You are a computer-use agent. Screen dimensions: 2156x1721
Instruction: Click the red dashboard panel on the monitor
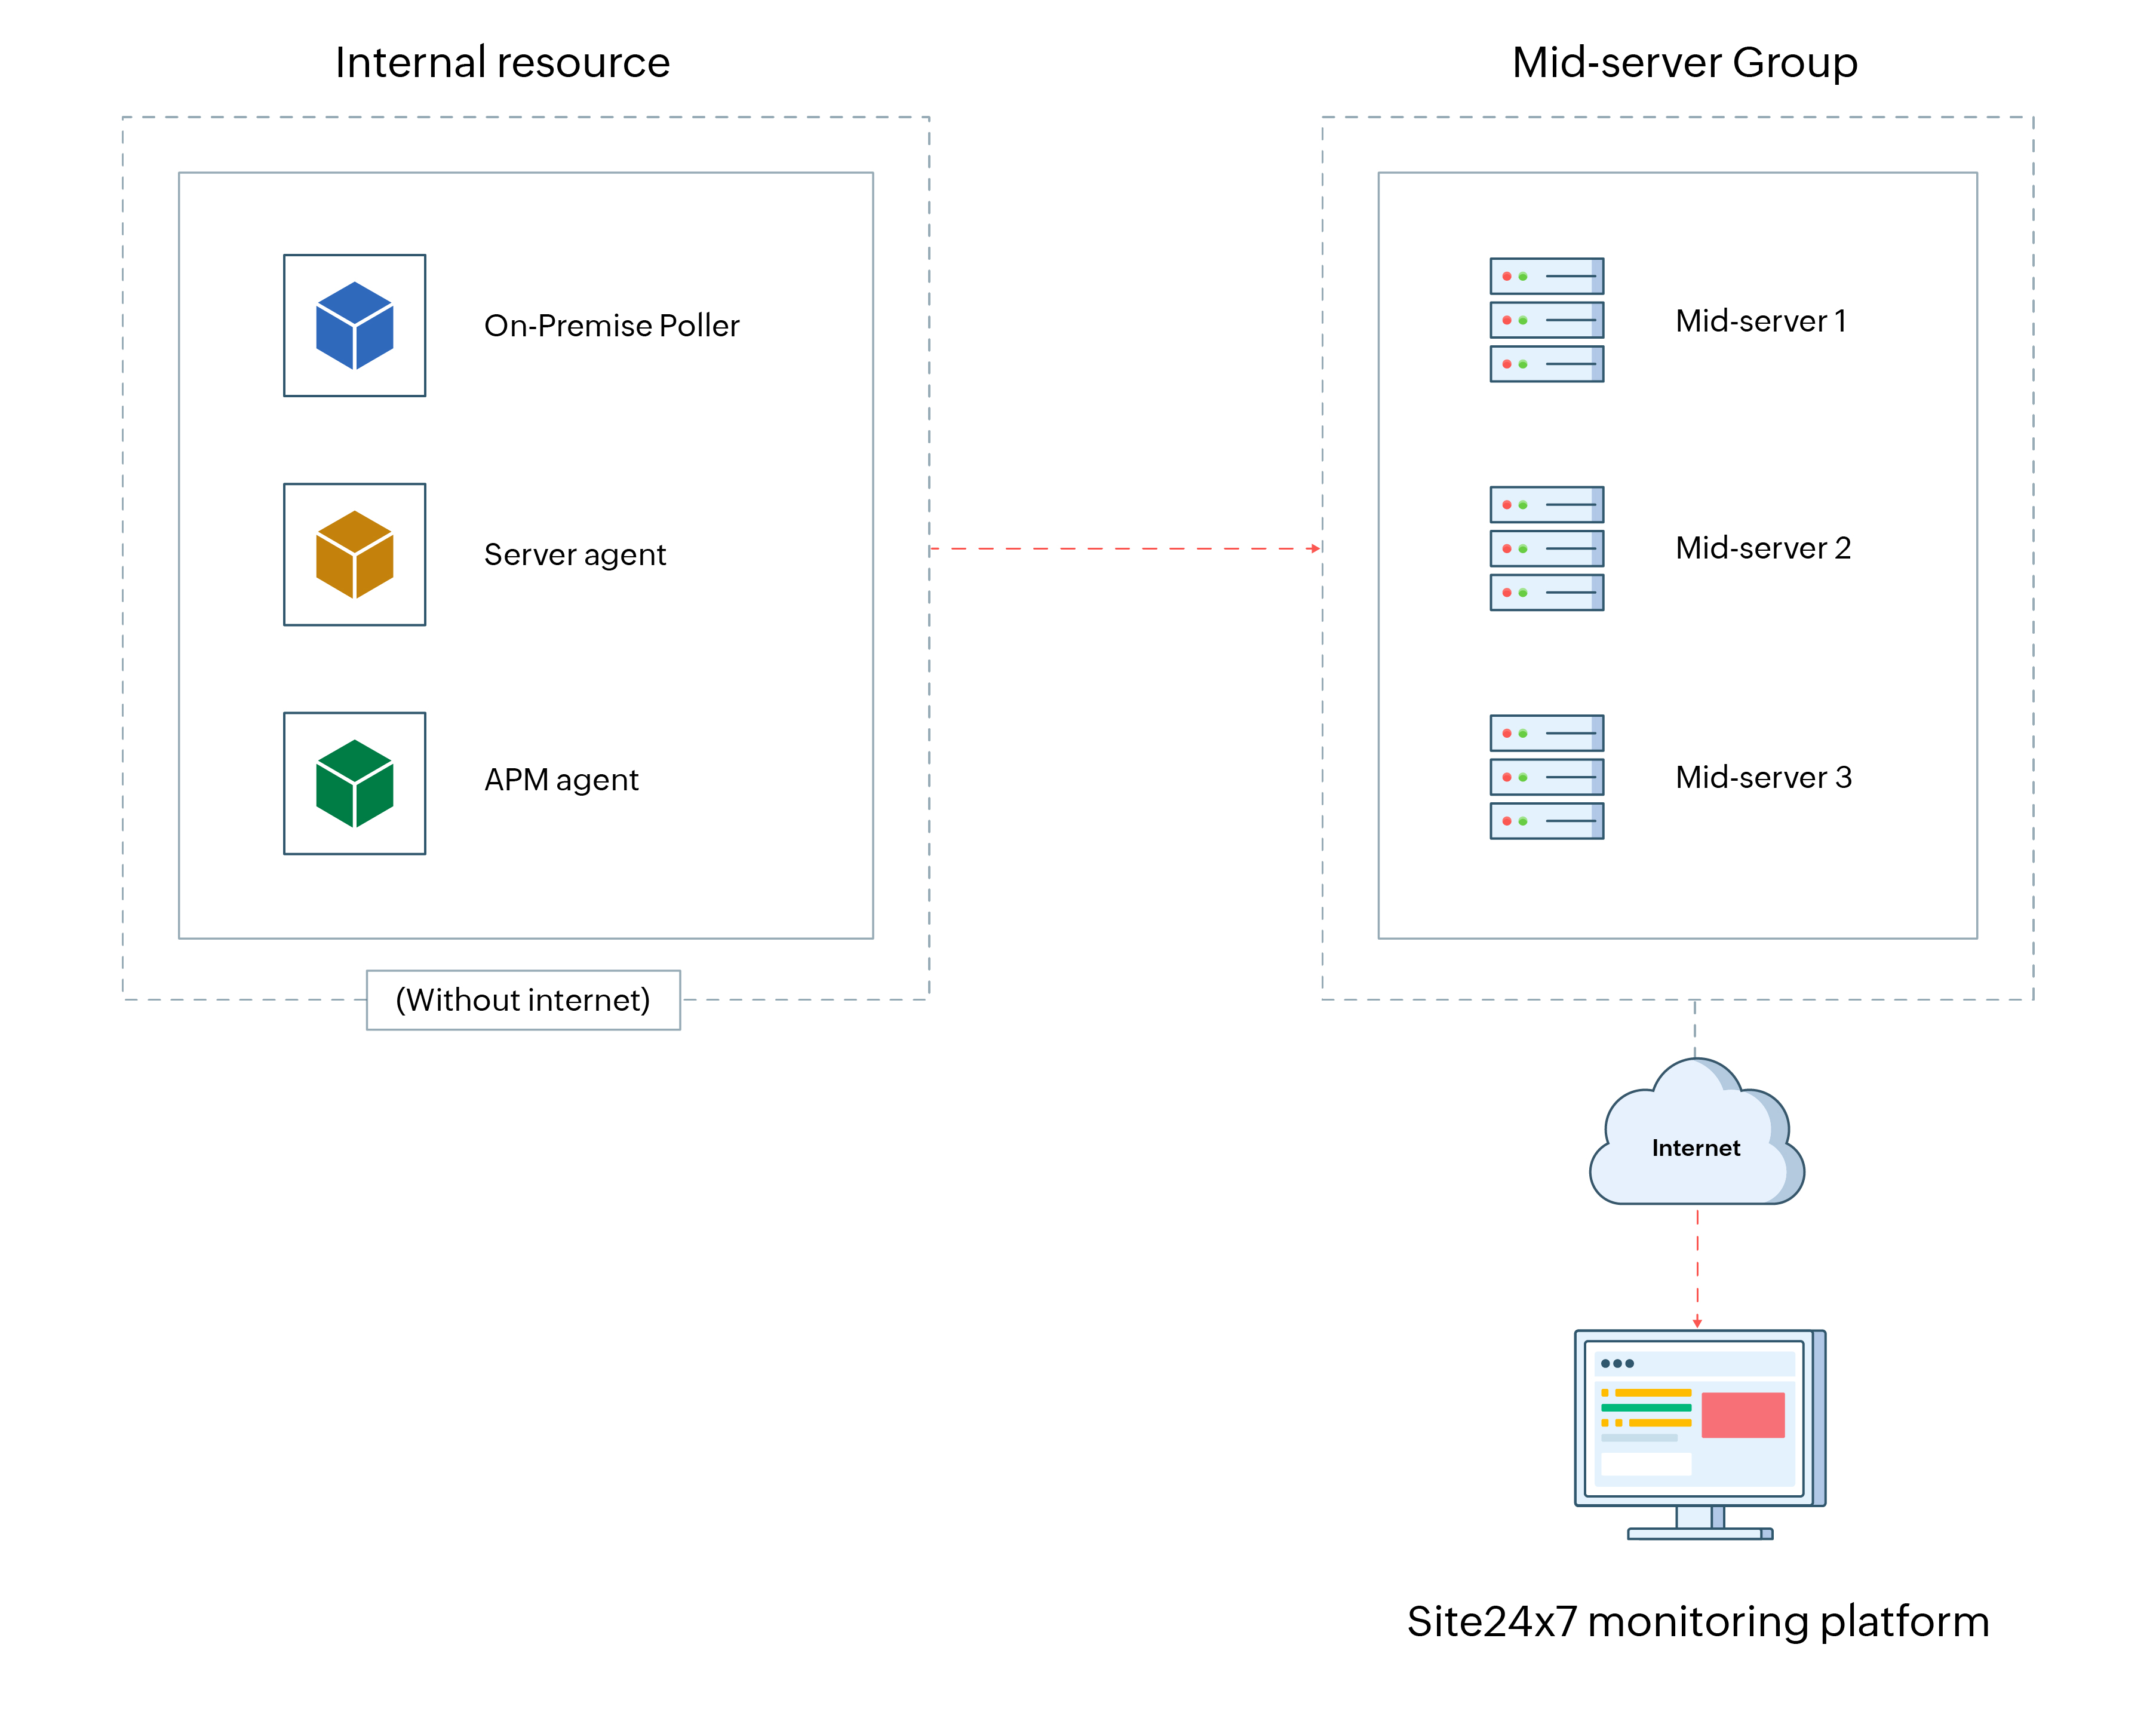click(x=1744, y=1414)
